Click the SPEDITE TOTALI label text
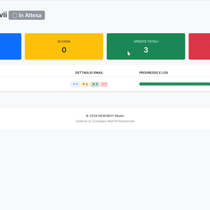The height and width of the screenshot is (210, 210). [146, 41]
